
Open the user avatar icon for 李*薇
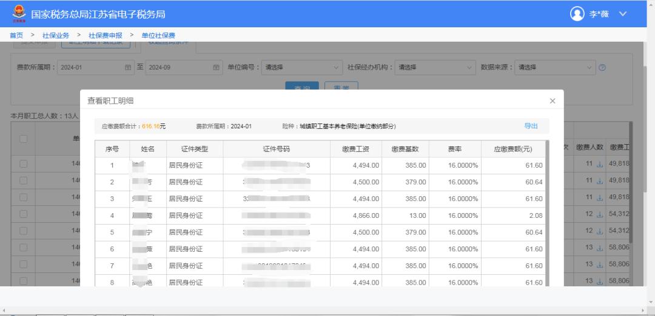click(x=577, y=14)
